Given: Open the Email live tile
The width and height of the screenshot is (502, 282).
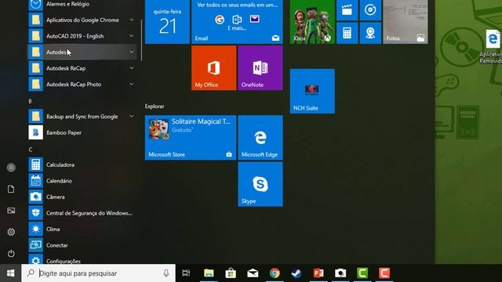Looking at the screenshot, I should coord(237,22).
